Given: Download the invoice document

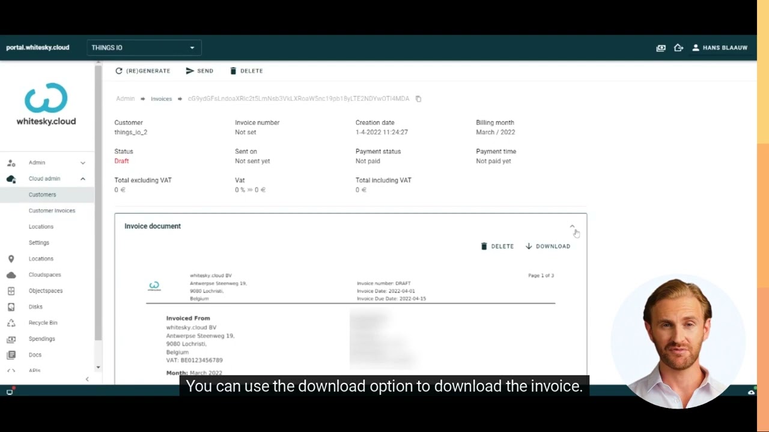Looking at the screenshot, I should 548,247.
